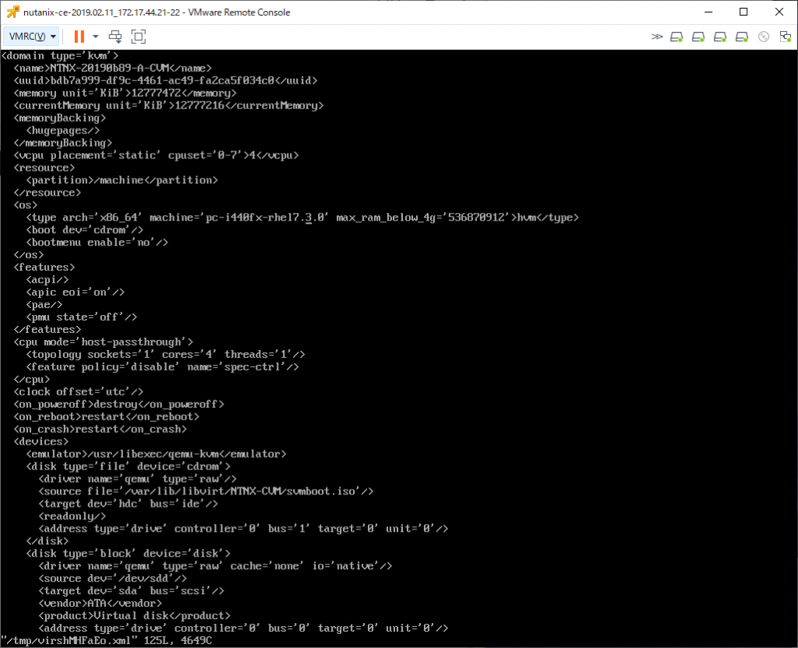Screen dimensions: 798x648
Task: Click the topology sockets line
Action: [165, 355]
